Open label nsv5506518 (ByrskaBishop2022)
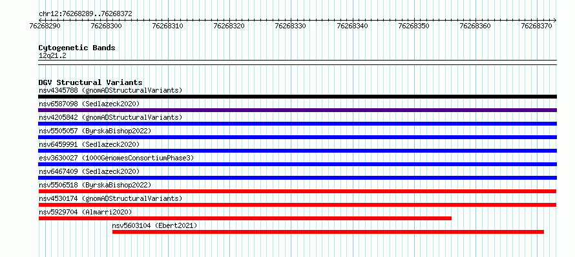Screen dimensions: 575x257 [x=95, y=185]
